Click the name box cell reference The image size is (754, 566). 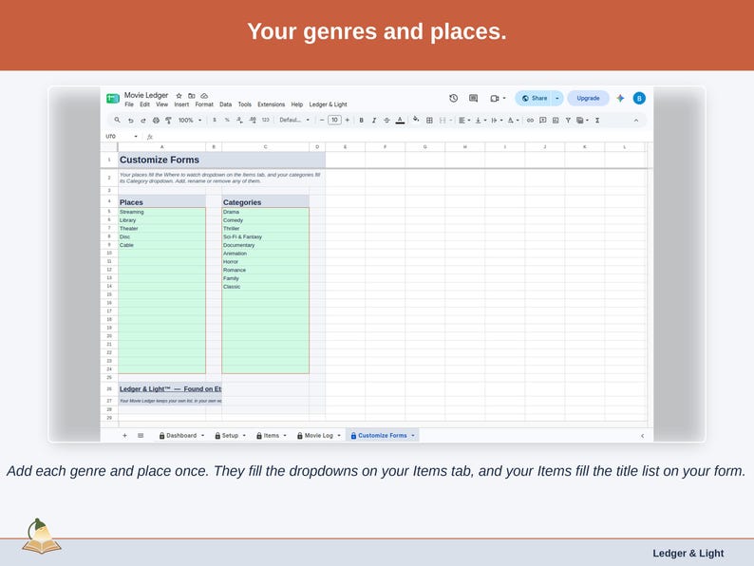click(x=122, y=137)
